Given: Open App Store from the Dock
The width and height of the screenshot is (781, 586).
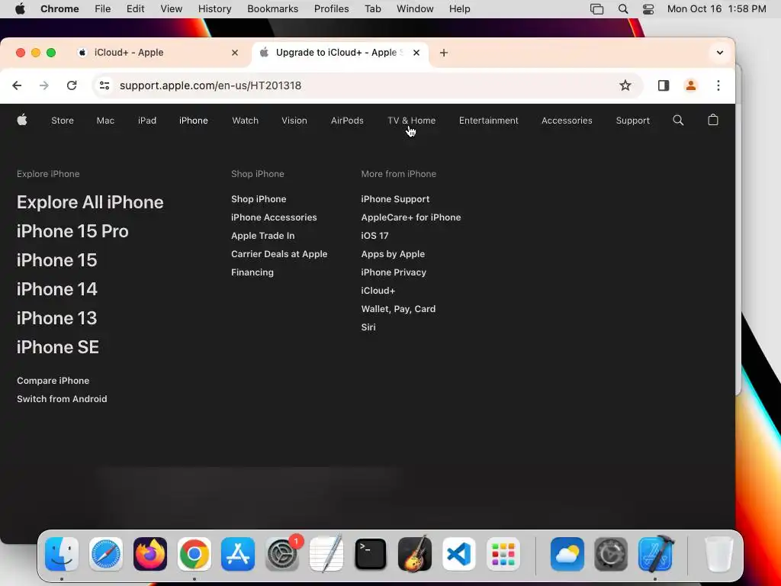Looking at the screenshot, I should tap(238, 554).
